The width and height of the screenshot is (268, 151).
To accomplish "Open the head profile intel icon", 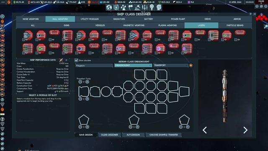I will pos(159,8).
